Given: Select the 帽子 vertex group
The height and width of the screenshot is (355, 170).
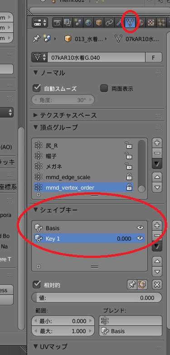Looking at the screenshot, I should tap(83, 156).
